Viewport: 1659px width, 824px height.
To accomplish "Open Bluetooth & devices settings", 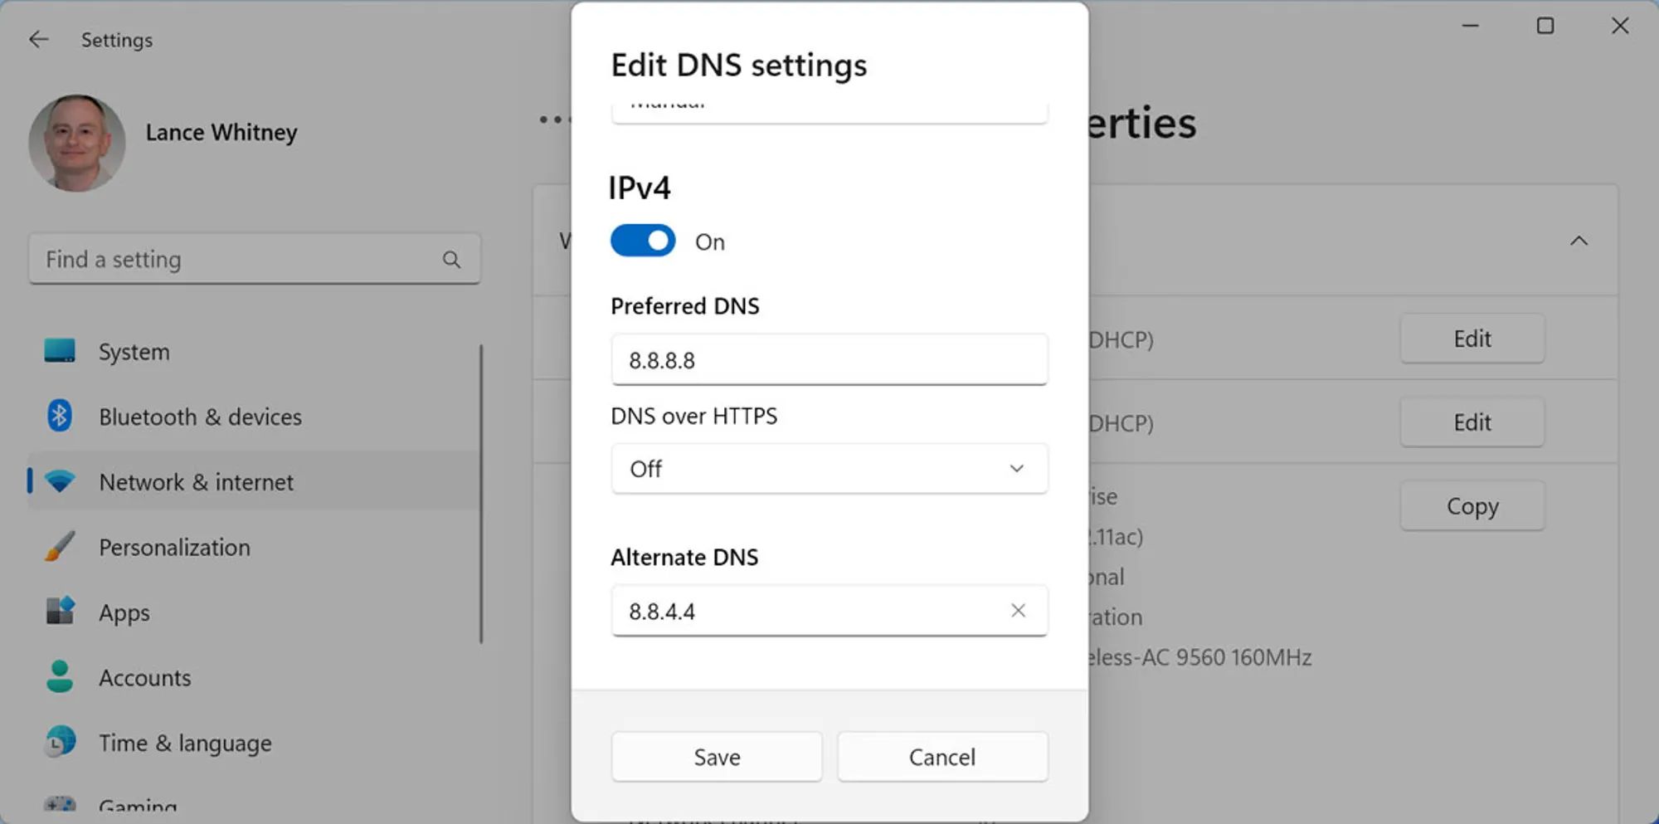I will click(x=200, y=417).
